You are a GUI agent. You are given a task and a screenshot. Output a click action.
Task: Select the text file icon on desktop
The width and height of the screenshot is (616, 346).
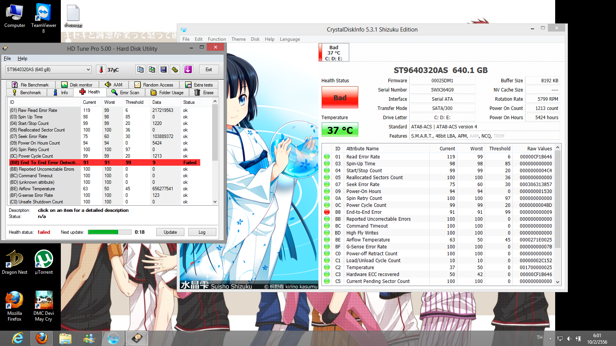(x=73, y=16)
